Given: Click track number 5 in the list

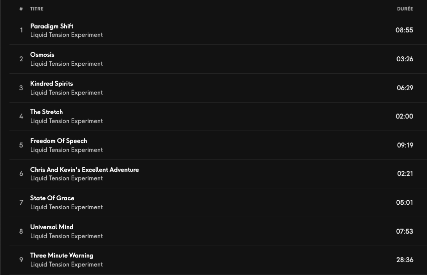Looking at the screenshot, I should click(x=21, y=145).
